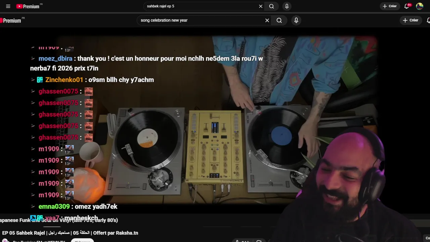Viewport: 430px width, 242px height.
Task: Open notifications bell with 9+ badge
Action: (407, 6)
